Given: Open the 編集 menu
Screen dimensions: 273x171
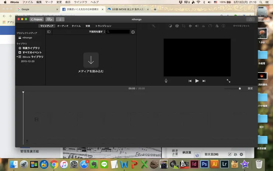Looking at the screenshot, I should (39, 2).
